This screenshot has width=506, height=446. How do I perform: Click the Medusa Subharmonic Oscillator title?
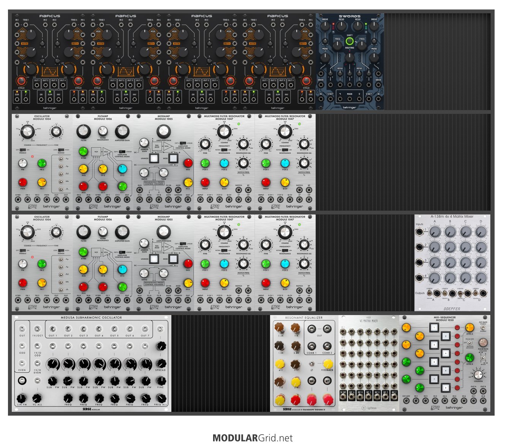pyautogui.click(x=92, y=318)
